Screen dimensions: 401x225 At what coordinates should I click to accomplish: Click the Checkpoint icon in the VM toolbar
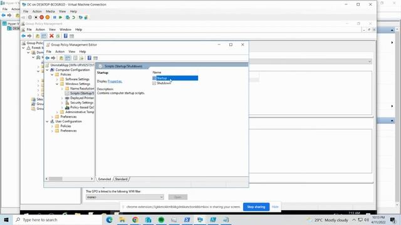point(68,17)
